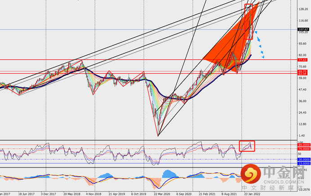Viewport: 311px width, 196px height.
Task: Select the 3 Dec 2017 date label
Action: tap(49, 194)
